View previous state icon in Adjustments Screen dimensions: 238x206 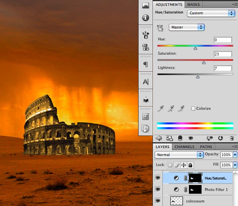(x=210, y=138)
